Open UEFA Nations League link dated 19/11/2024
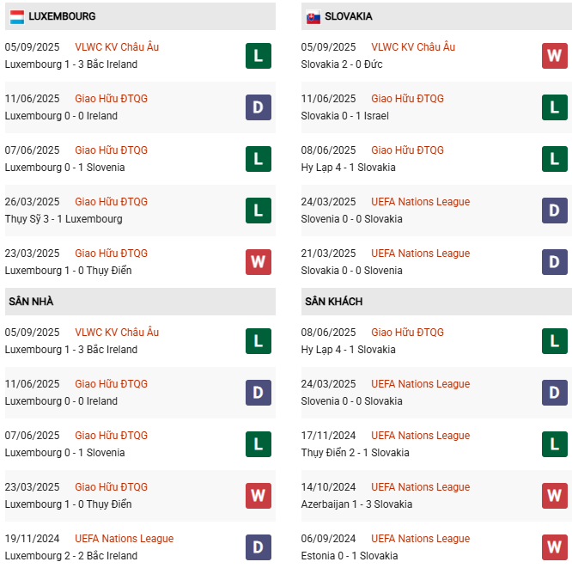Screen dimensions: 572x568 pos(124,539)
